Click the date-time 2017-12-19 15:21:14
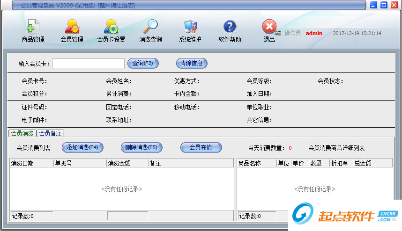 tap(357, 33)
